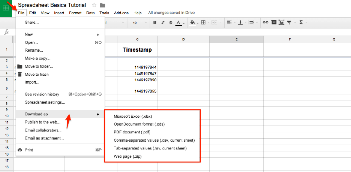Image resolution: width=351 pixels, height=172 pixels.
Task: Click the insert chart icon
Action: point(281,22)
